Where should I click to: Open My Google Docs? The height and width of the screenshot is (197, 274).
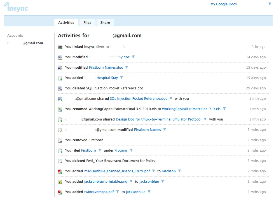(223, 4)
